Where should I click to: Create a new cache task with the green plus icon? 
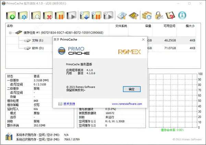click(11, 15)
